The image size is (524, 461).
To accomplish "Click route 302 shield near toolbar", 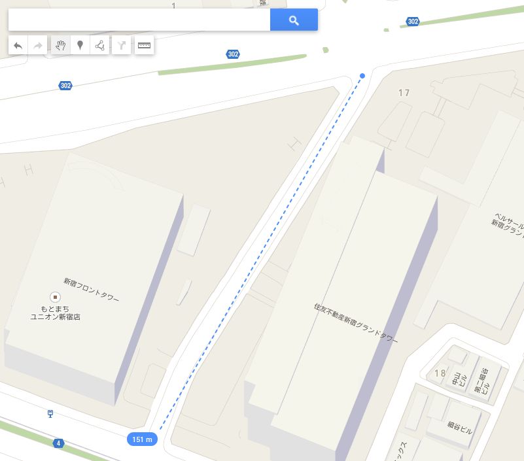I will (233, 54).
